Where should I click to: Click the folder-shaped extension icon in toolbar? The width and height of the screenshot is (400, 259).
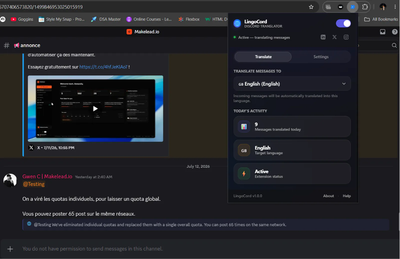tap(328, 7)
